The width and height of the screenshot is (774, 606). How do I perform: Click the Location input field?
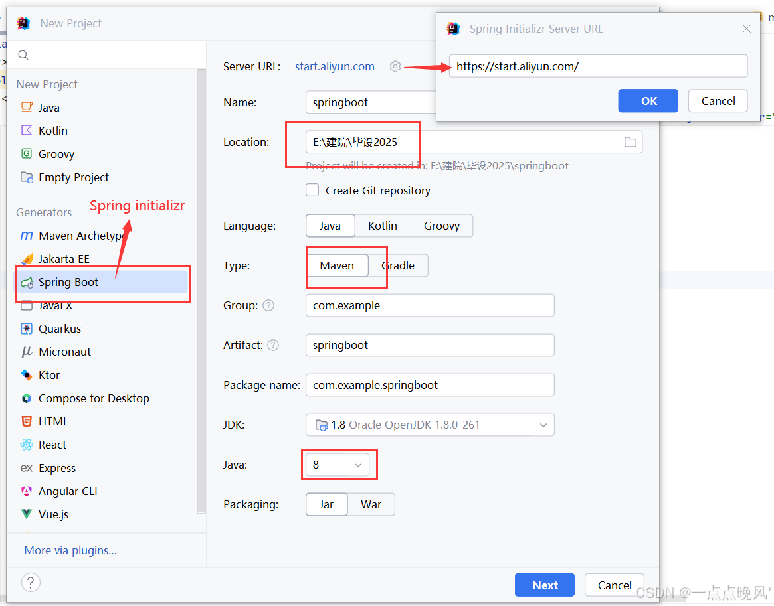474,142
